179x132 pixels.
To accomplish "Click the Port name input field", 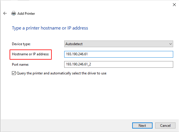I will (119, 65).
